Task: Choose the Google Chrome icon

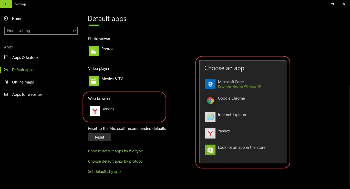Action: (x=210, y=100)
